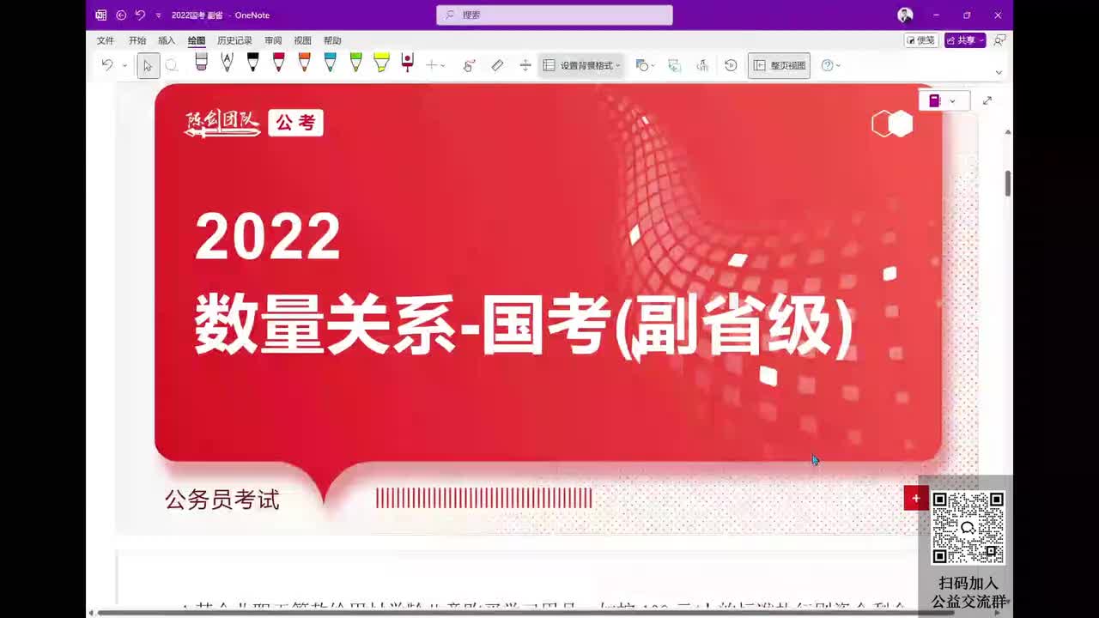Click the shapes icon
This screenshot has height=618, width=1099.
[641, 65]
